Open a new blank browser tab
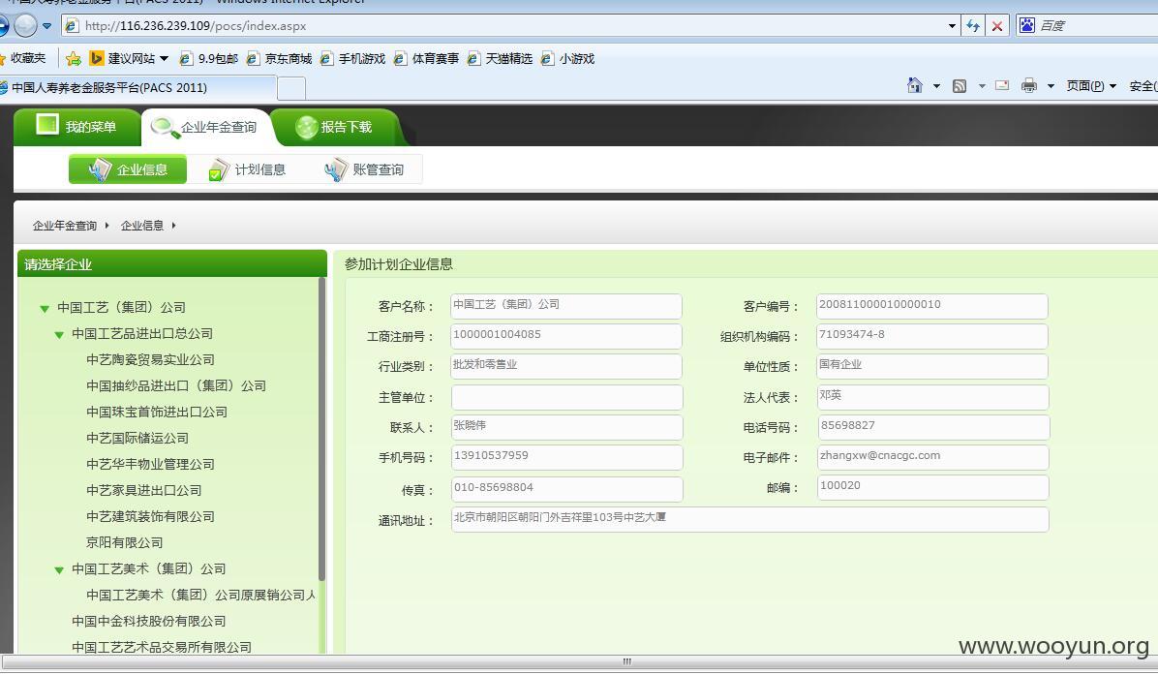 (291, 88)
